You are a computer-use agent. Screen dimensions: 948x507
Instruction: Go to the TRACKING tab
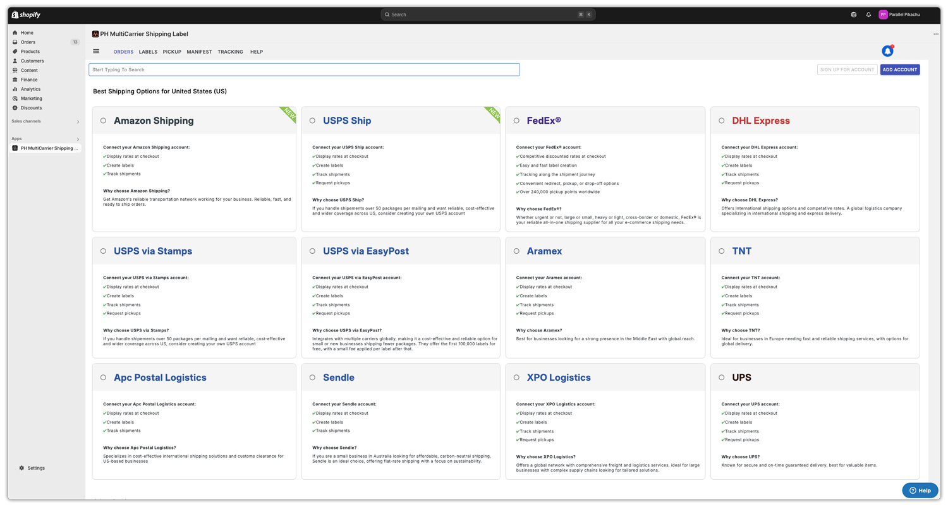pyautogui.click(x=230, y=52)
